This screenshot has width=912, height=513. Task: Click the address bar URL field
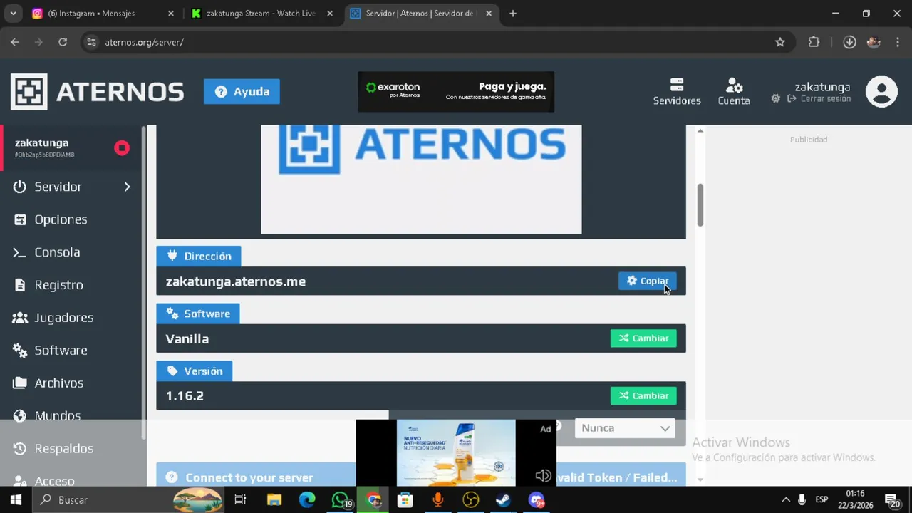tap(436, 42)
